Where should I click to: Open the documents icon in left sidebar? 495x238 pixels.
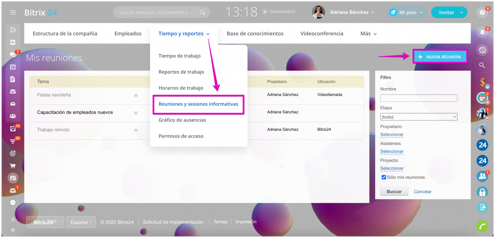(x=13, y=79)
